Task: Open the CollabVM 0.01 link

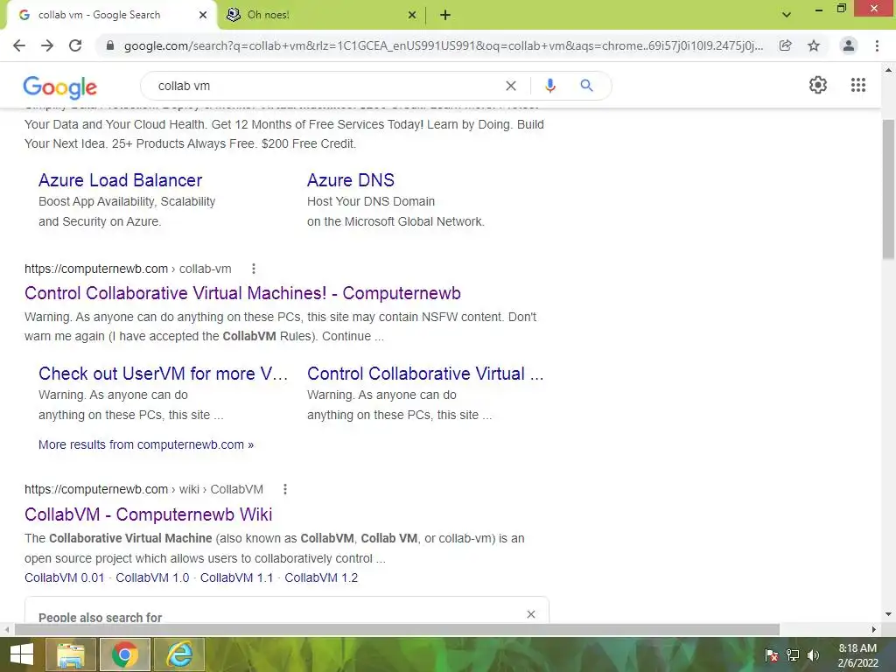Action: (65, 577)
